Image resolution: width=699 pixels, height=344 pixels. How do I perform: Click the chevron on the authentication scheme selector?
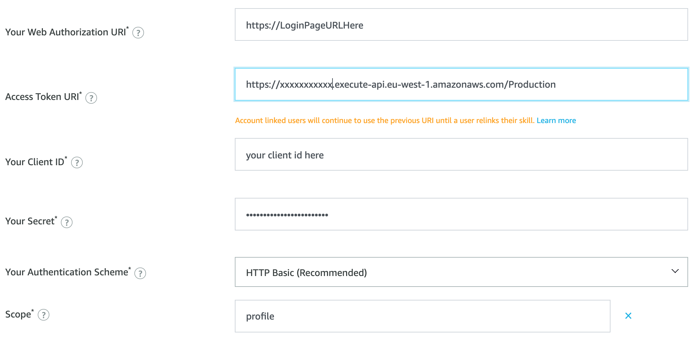[675, 272]
